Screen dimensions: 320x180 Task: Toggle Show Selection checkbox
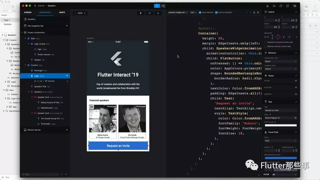coord(200,12)
